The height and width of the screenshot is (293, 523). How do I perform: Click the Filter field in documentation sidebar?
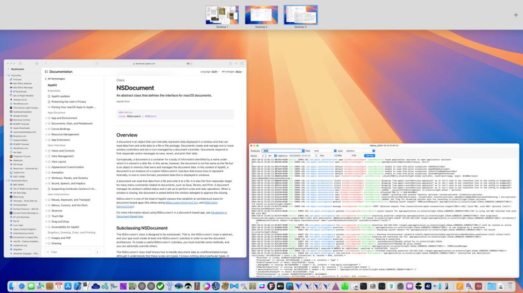[x=68, y=252]
